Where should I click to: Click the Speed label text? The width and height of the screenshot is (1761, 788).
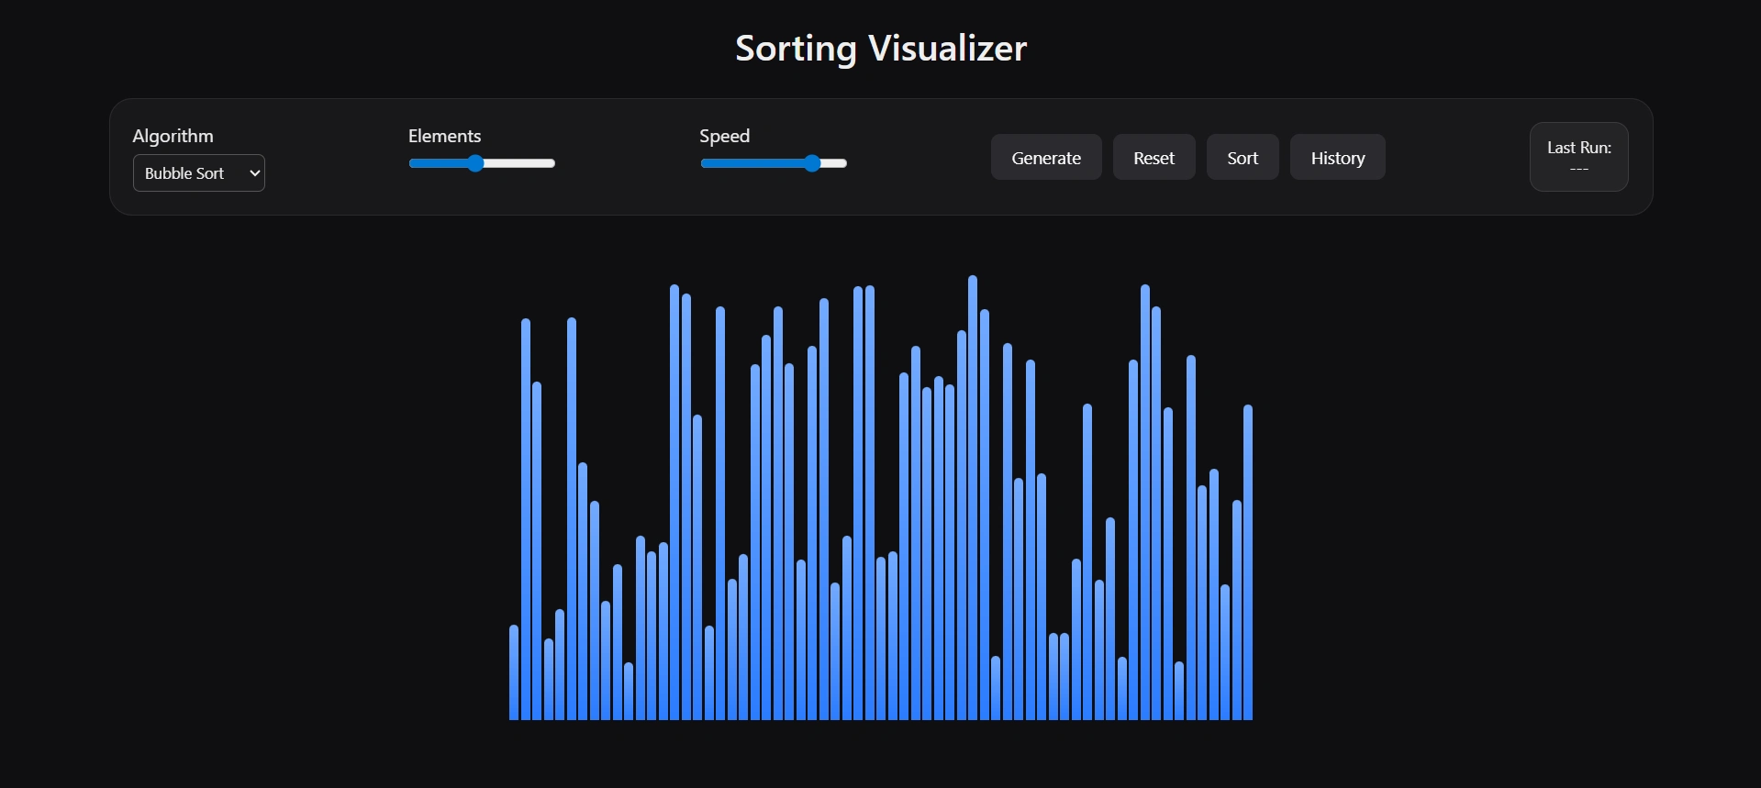point(724,136)
